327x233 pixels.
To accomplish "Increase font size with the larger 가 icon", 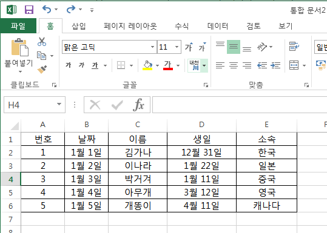I will point(189,47).
